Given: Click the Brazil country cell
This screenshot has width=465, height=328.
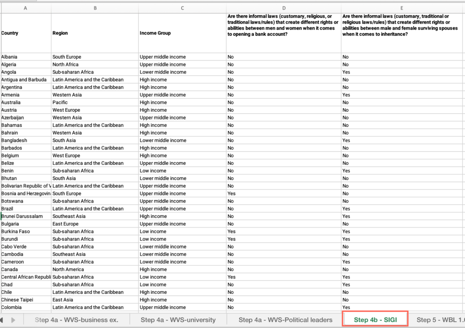Looking at the screenshot, I should pyautogui.click(x=26, y=209).
